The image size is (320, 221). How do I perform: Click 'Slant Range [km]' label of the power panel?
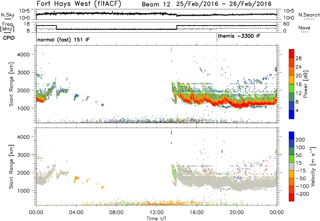(x=11, y=84)
